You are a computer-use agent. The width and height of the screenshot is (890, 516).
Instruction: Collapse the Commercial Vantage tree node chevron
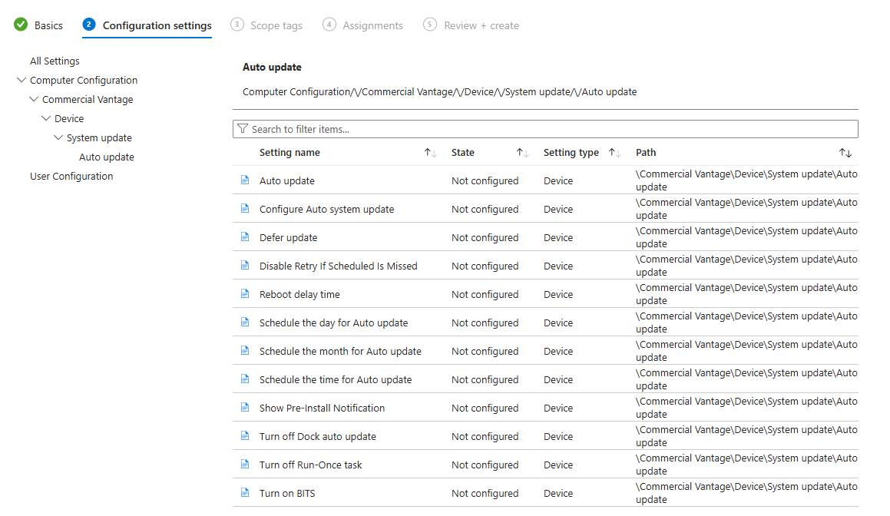click(x=34, y=99)
